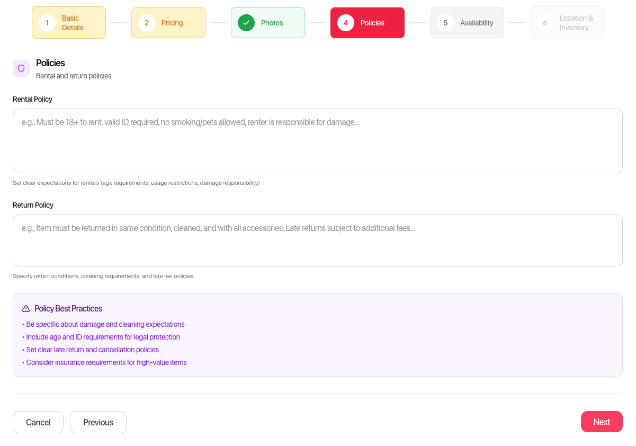Click helper text 'Specify return conditions'
Screen dimensions: 636x446
[x=103, y=276]
